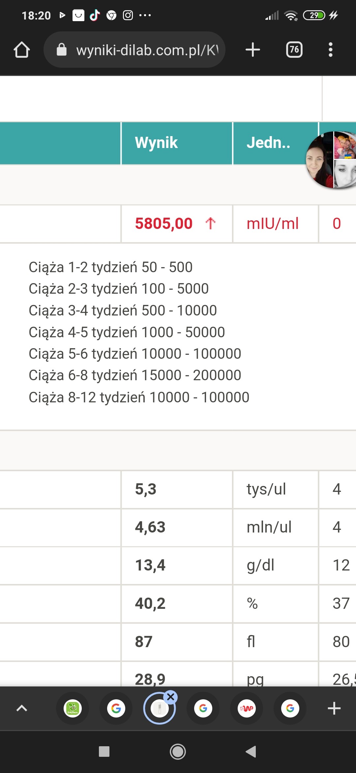Tap the padlock site security icon
The image size is (356, 773).
(62, 50)
